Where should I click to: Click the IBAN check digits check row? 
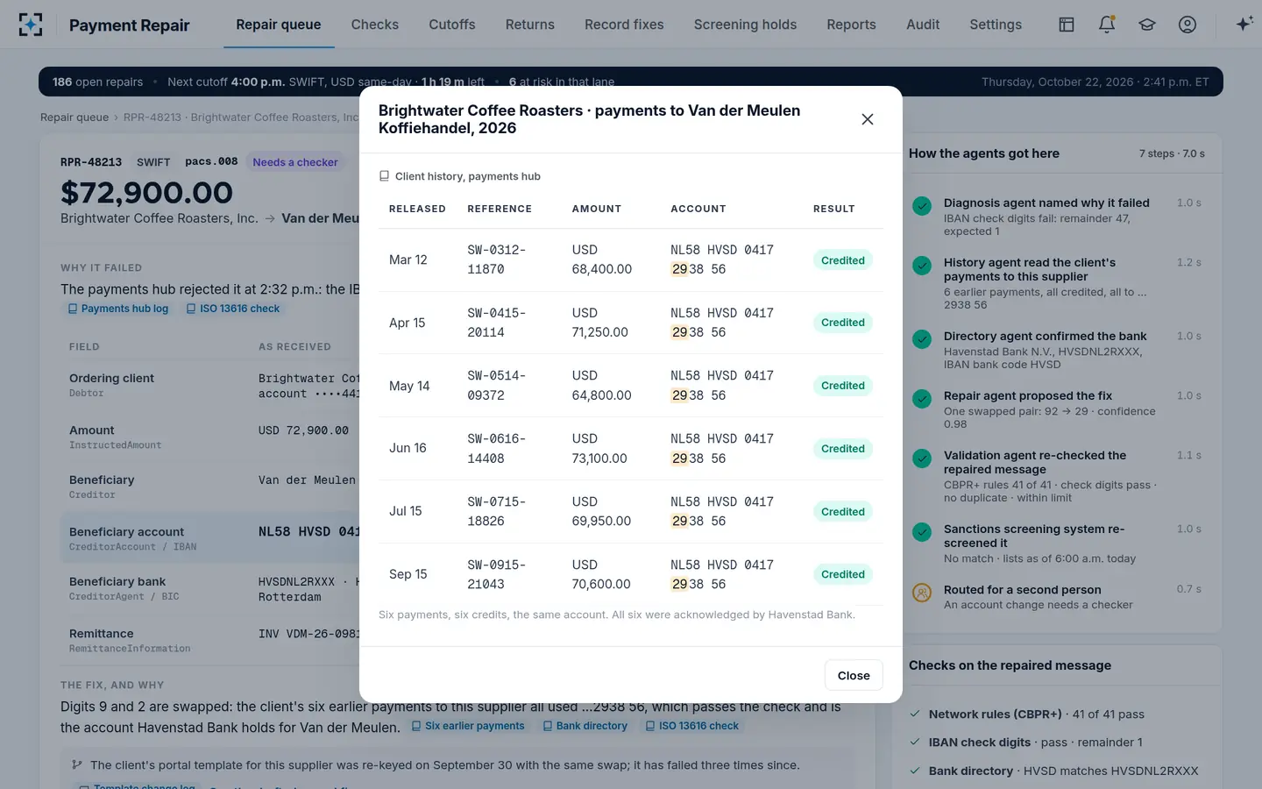1056,743
